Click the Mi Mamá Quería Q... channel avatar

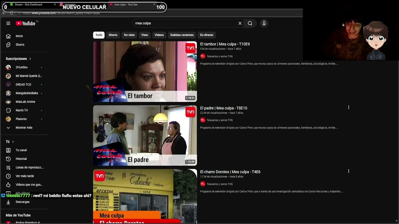pyautogui.click(x=8, y=76)
